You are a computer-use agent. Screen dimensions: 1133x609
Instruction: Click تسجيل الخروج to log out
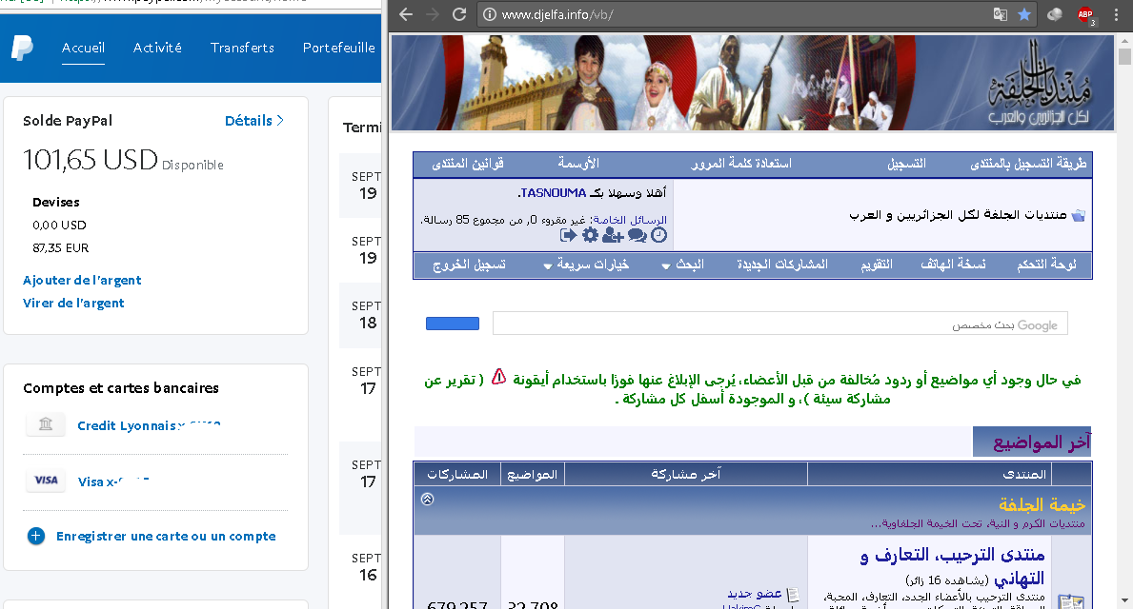point(469,265)
